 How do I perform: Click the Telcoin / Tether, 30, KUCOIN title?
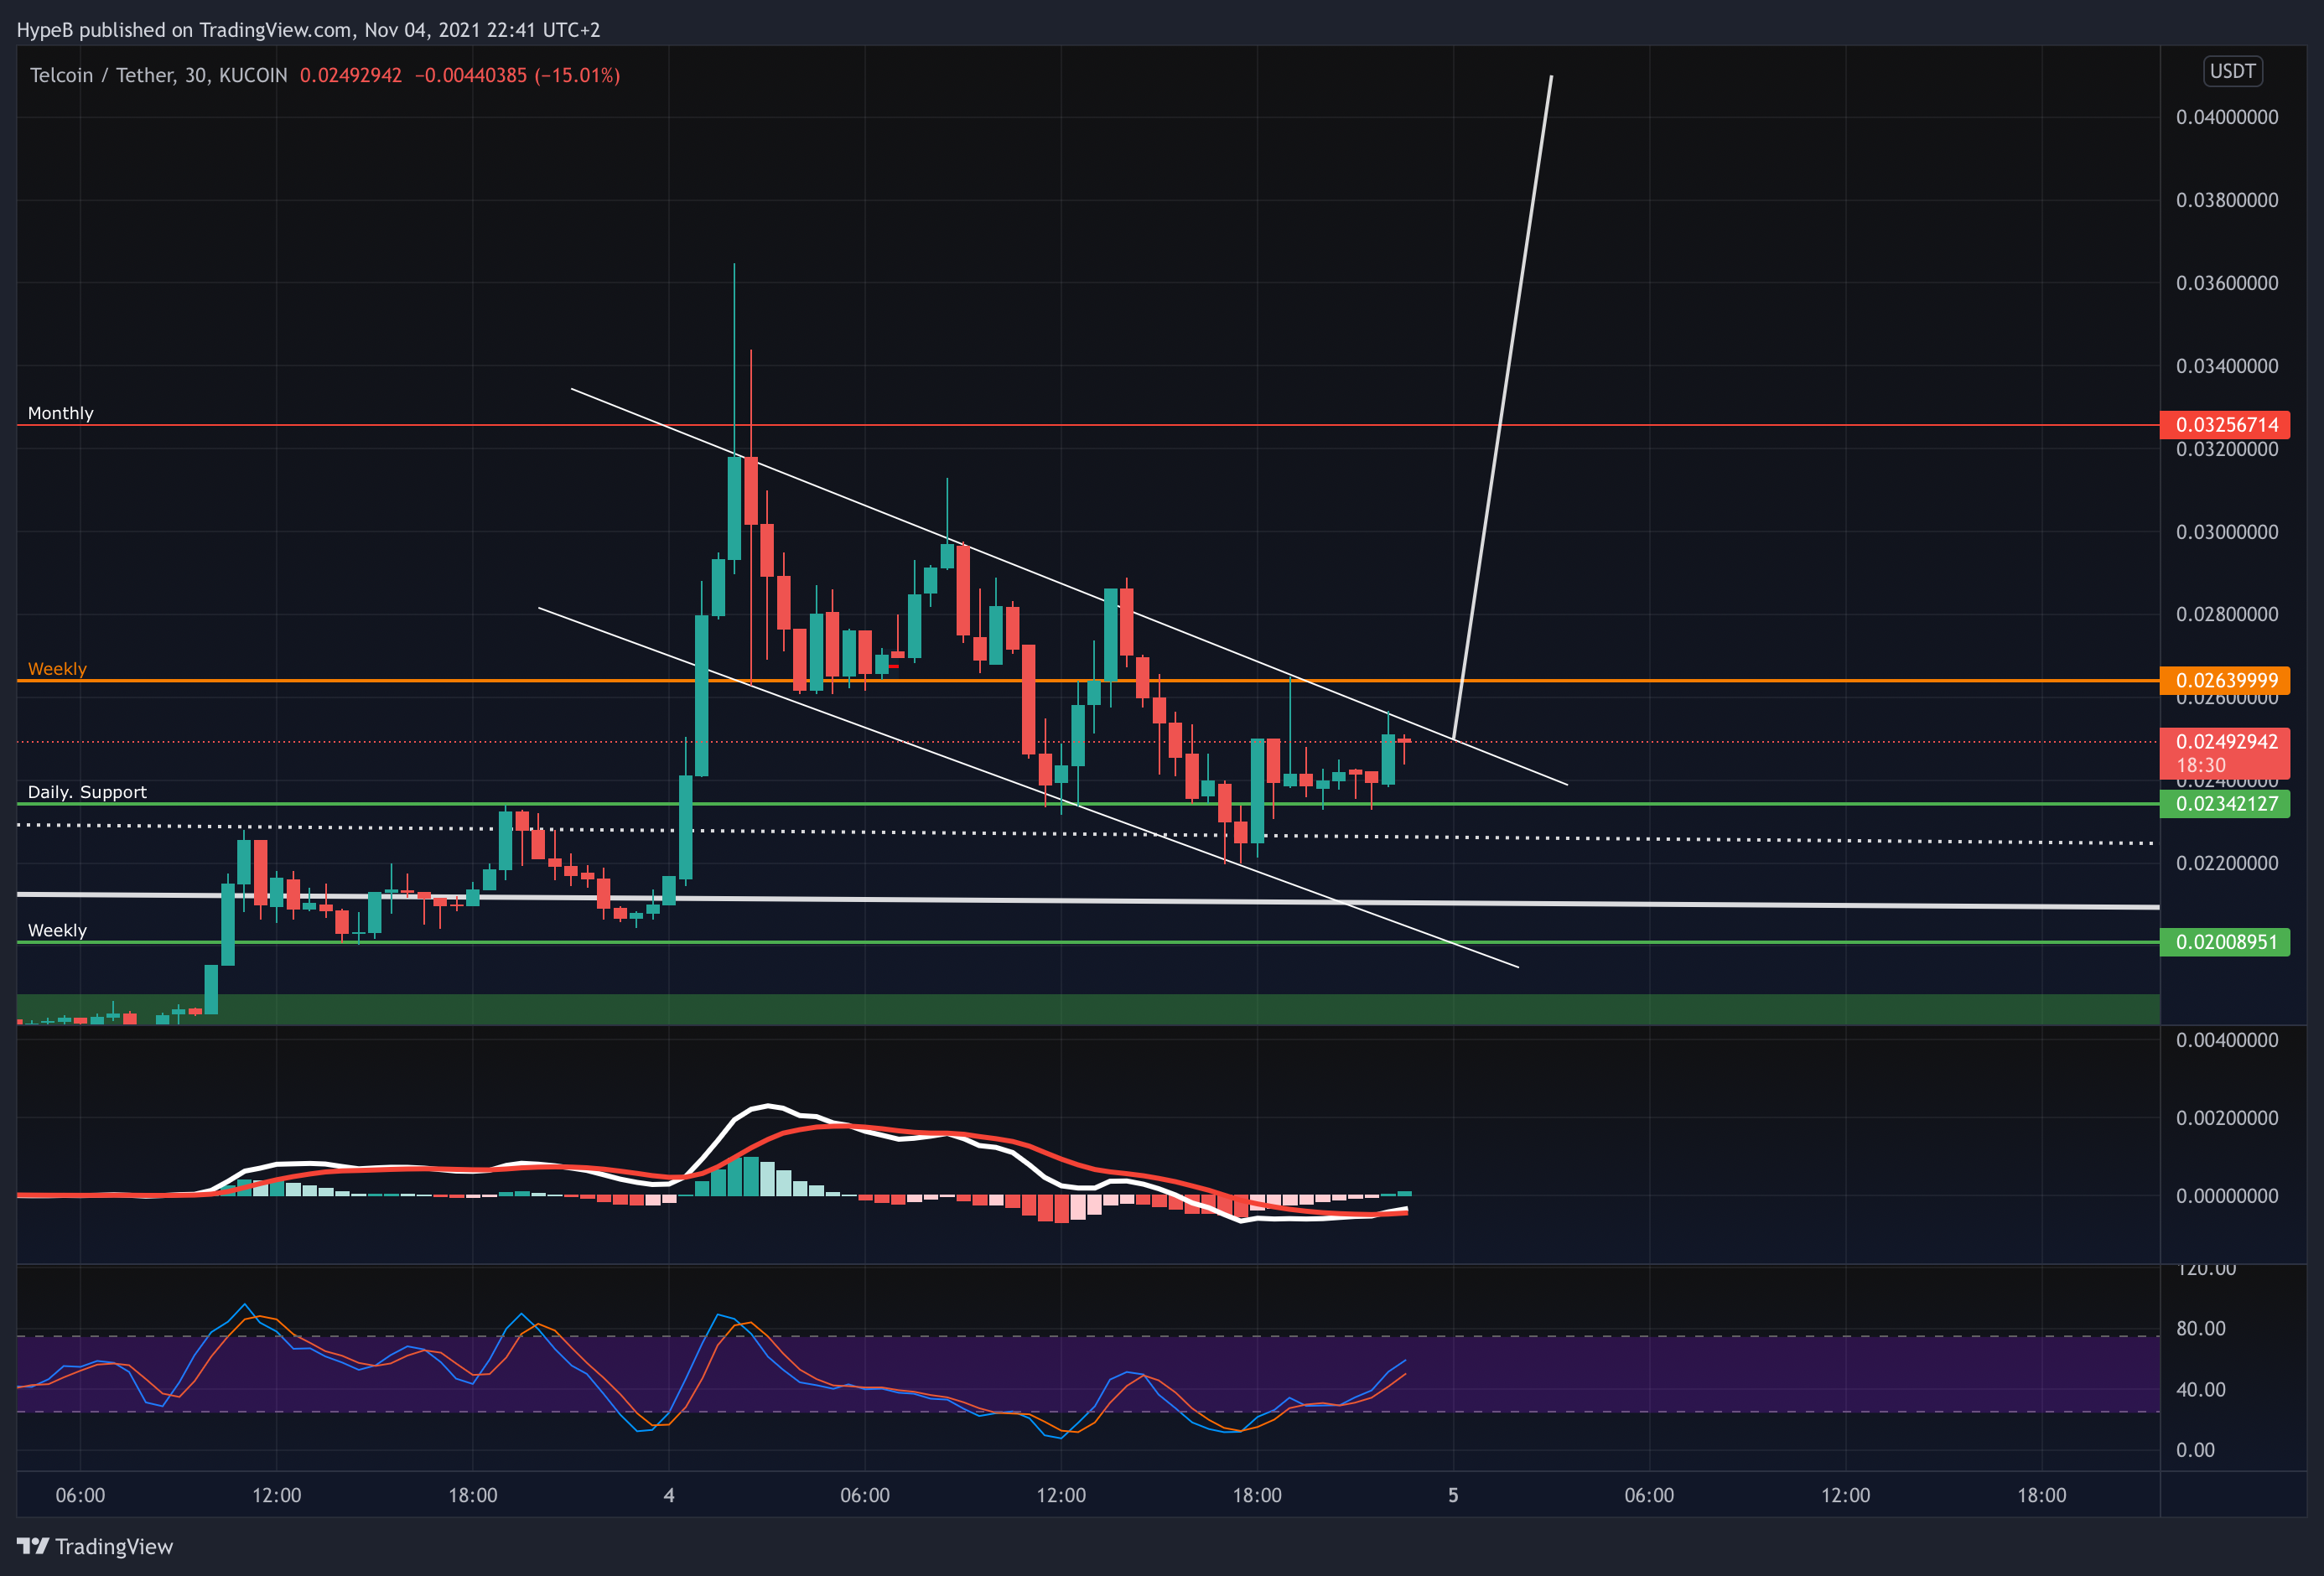(158, 75)
